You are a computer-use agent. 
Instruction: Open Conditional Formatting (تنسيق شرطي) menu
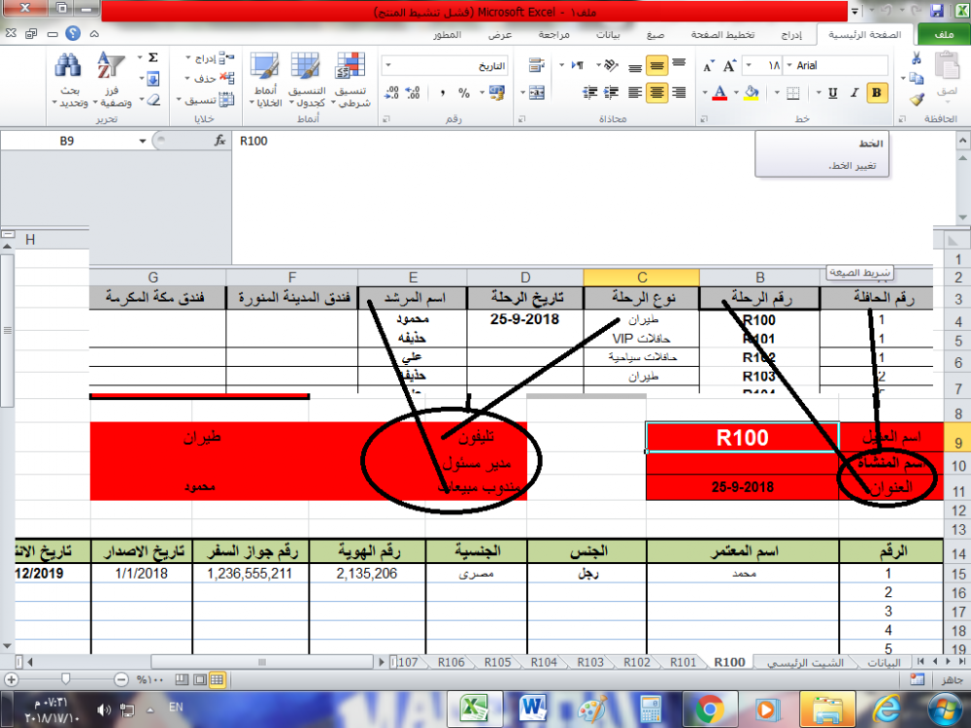click(351, 80)
